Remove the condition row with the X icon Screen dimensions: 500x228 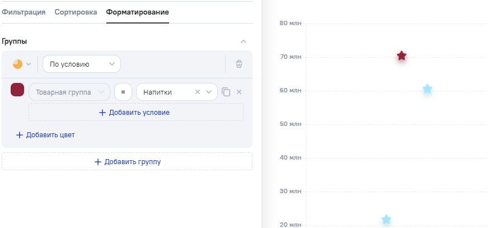click(x=239, y=92)
